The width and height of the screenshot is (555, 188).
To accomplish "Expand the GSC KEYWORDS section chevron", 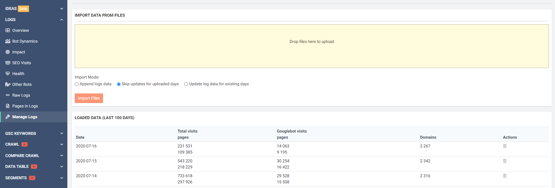I will 62,133.
